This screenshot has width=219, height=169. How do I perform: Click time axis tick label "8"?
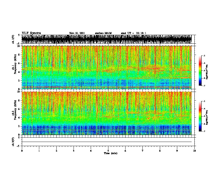(x=160, y=151)
